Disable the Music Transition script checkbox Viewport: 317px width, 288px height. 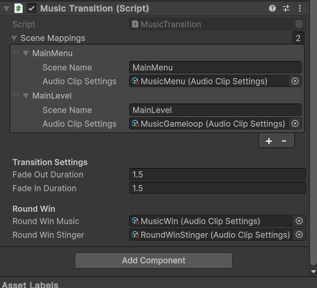[32, 9]
